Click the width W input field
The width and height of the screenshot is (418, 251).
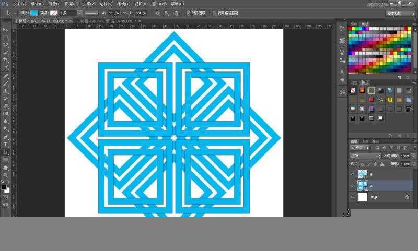click(x=113, y=13)
